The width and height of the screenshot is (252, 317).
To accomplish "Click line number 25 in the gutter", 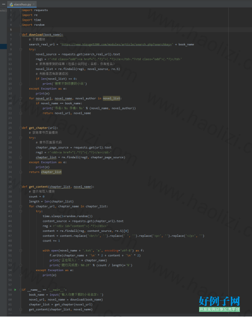I will [10, 128].
